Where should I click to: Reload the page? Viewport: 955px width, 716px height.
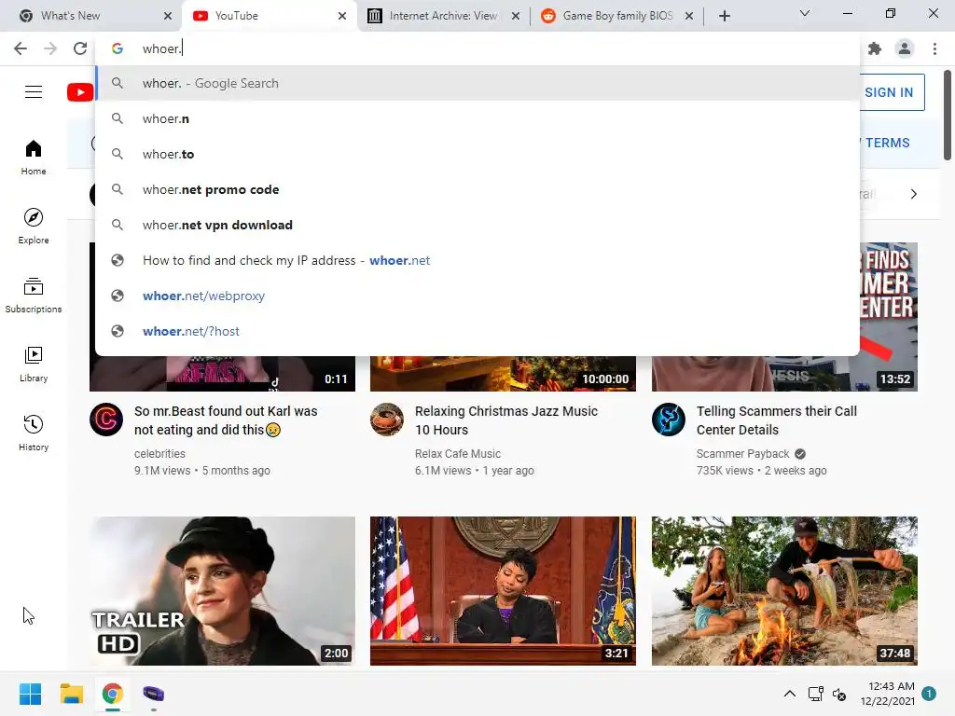pyautogui.click(x=80, y=48)
